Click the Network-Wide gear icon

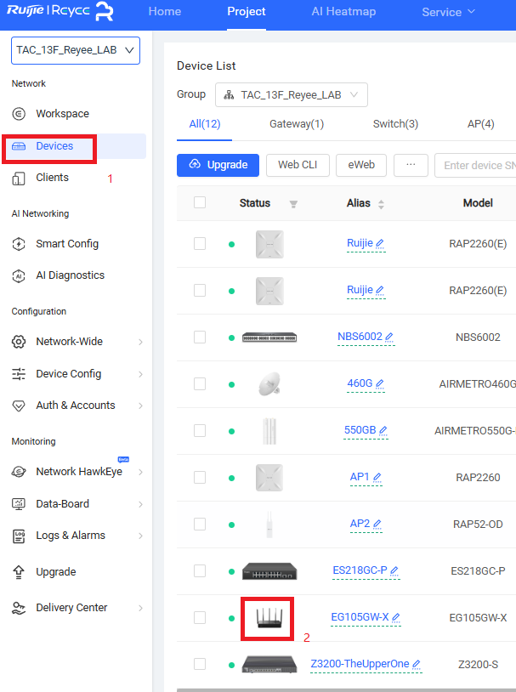tap(19, 342)
